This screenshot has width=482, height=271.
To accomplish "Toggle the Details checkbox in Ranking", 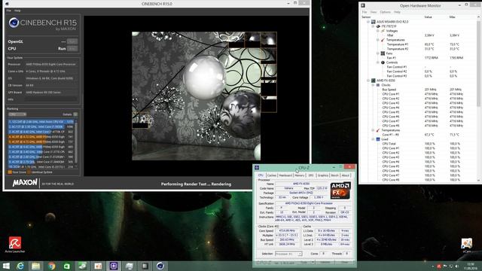I will [x=75, y=114].
